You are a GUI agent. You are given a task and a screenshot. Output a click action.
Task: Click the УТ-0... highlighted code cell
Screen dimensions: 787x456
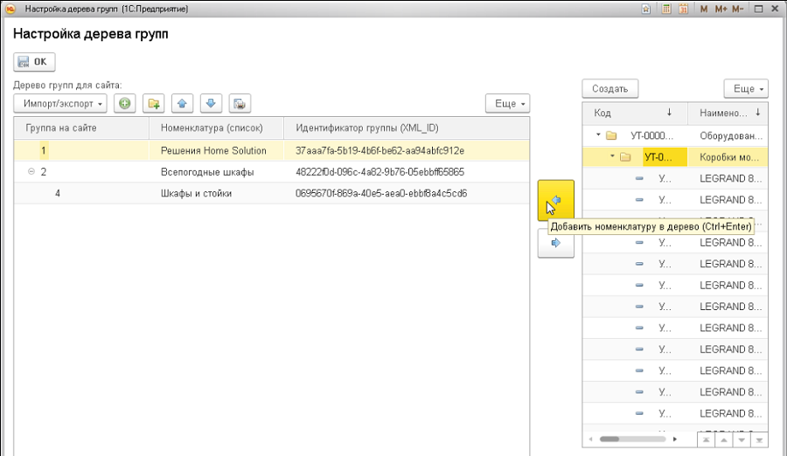tap(665, 157)
